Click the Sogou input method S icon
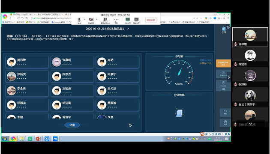 tap(202, 134)
